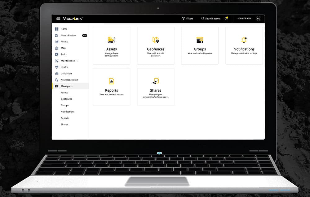This screenshot has width=310, height=197.
Task: Click the Notifications bell tile icon
Action: click(x=244, y=40)
